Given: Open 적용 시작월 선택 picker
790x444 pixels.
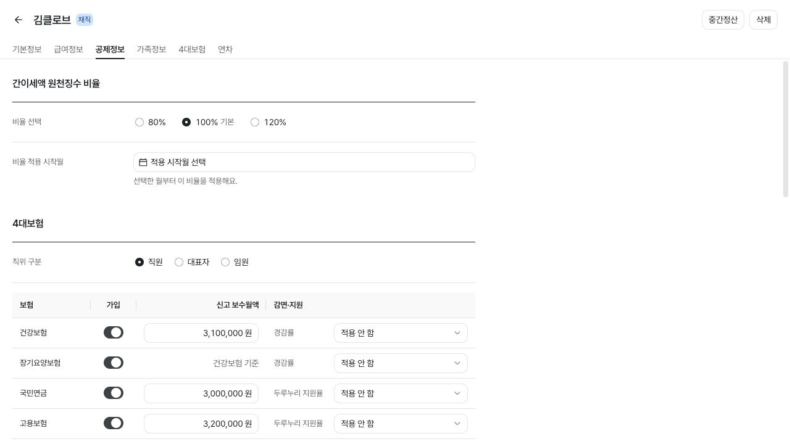Looking at the screenshot, I should (304, 162).
